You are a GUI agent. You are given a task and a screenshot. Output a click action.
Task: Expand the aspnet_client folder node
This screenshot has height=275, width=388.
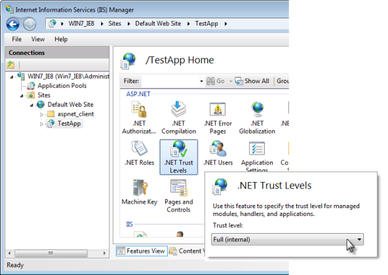pyautogui.click(x=41, y=115)
